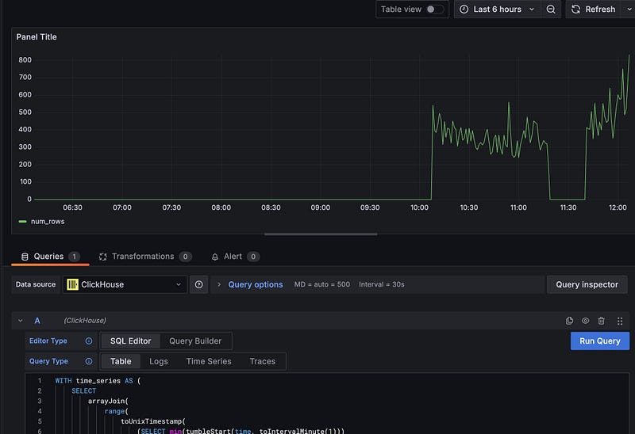Click the duplicate query icon
The height and width of the screenshot is (434, 635).
(x=569, y=321)
